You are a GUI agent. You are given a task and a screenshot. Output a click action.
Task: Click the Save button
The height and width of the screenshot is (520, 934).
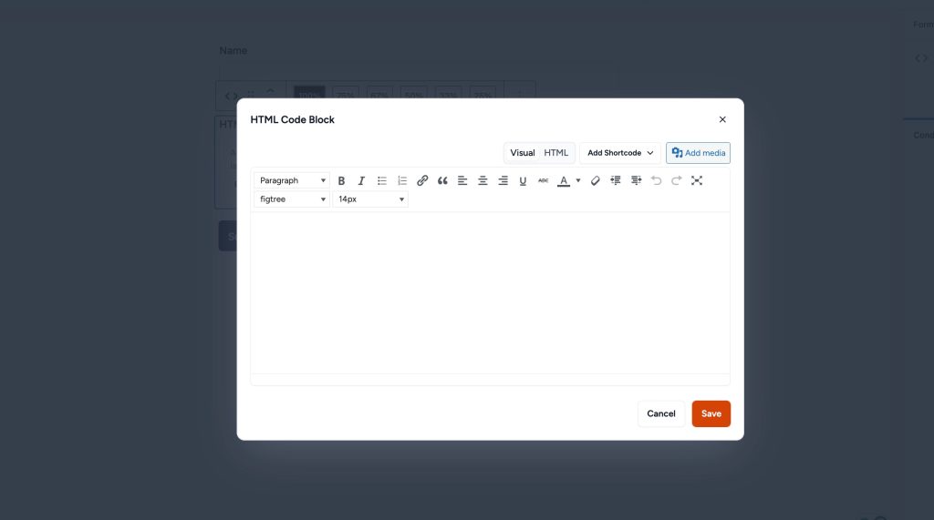[711, 413]
